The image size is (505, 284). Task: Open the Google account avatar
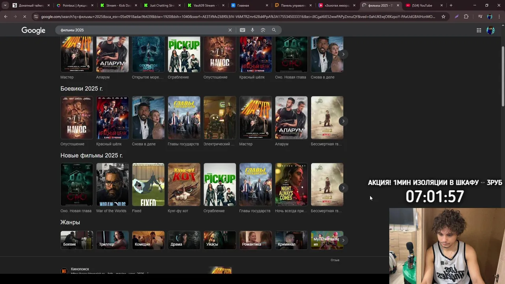[491, 30]
